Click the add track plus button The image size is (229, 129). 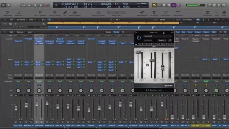5,24
